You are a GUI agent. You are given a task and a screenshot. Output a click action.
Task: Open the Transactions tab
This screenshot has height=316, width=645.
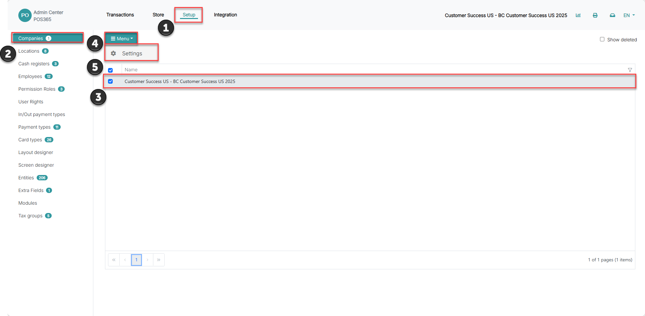point(120,15)
